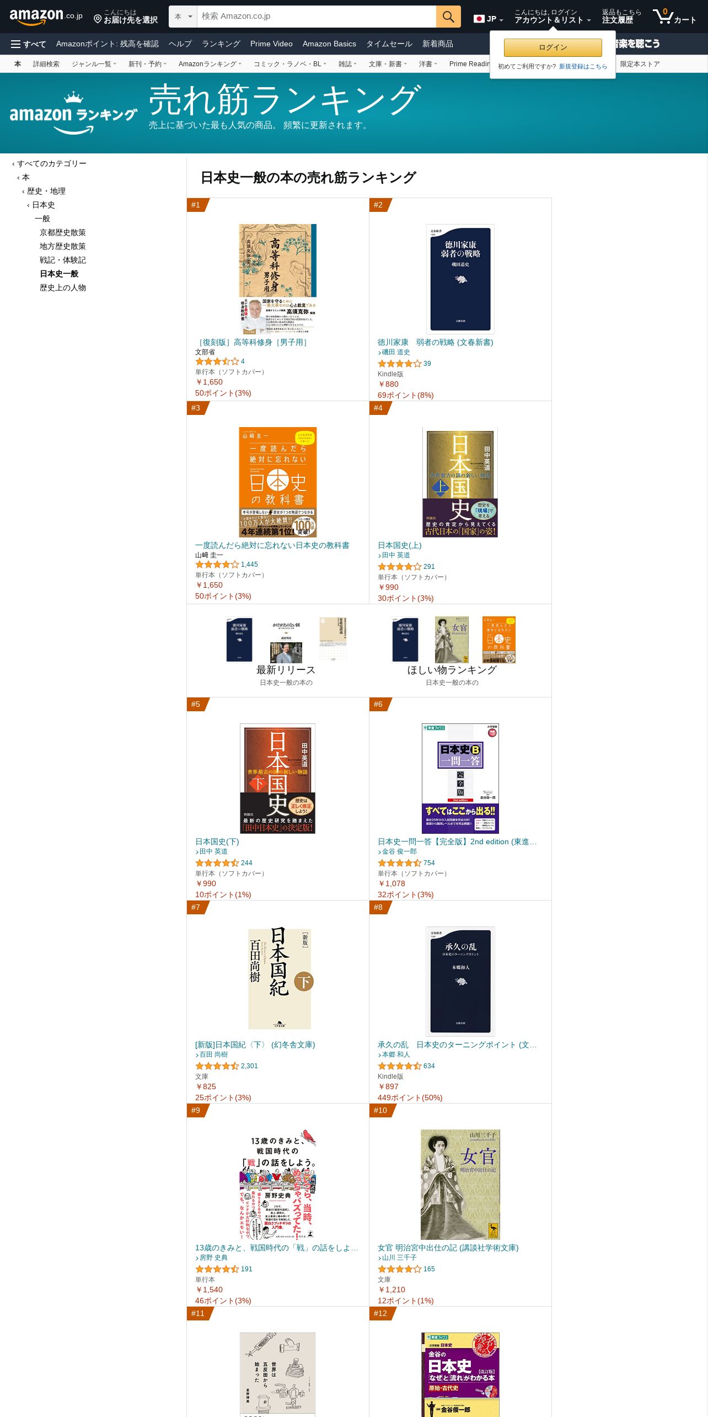Click star rating of 徳川家康 弱者の戦略
Image resolution: width=708 pixels, height=1417 pixels.
(x=400, y=364)
